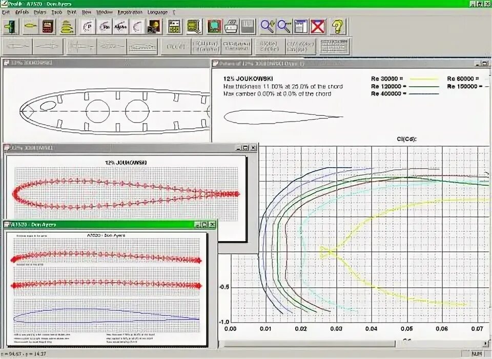Click the zoom out magnifier icon

tap(284, 26)
